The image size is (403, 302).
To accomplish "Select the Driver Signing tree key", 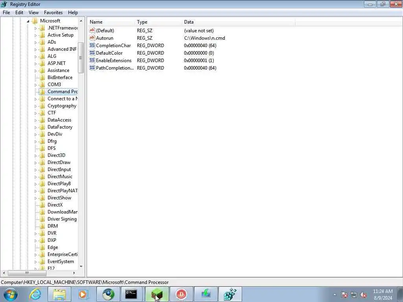I will coord(62,219).
